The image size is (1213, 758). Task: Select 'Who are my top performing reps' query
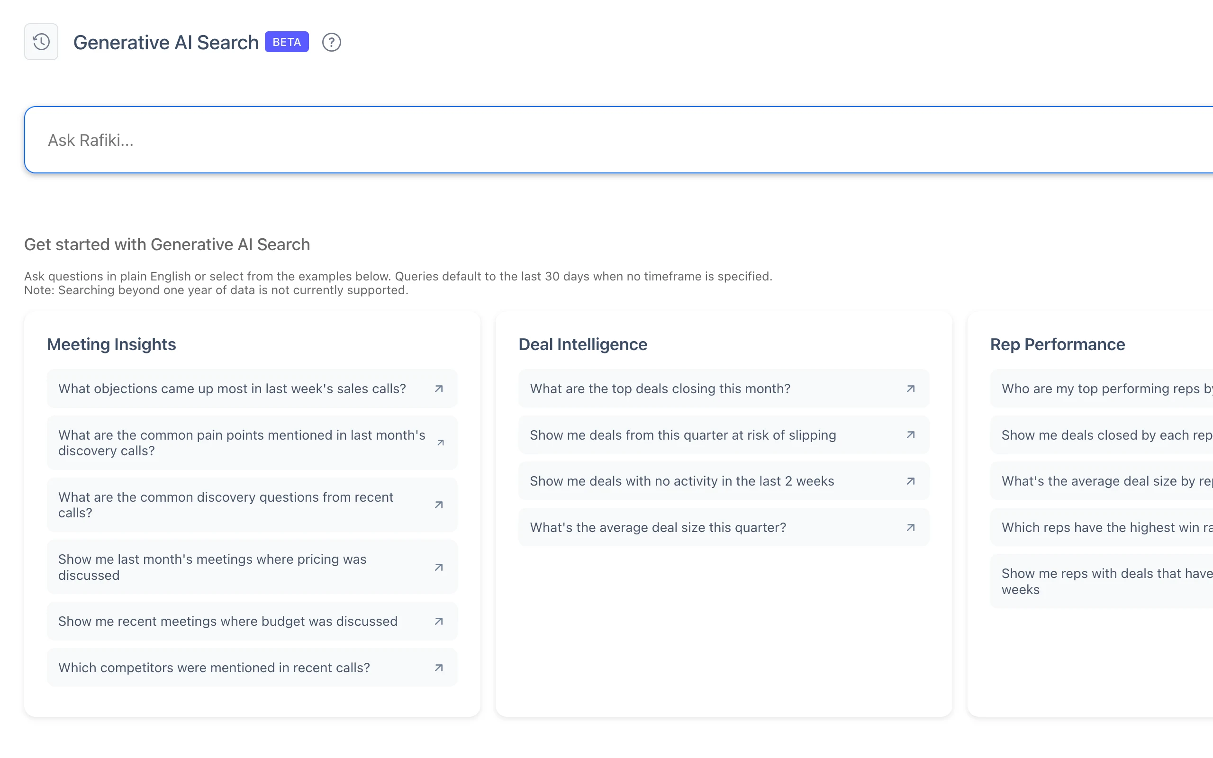(x=1102, y=388)
